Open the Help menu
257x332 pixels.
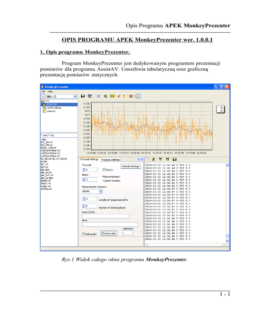50,91
